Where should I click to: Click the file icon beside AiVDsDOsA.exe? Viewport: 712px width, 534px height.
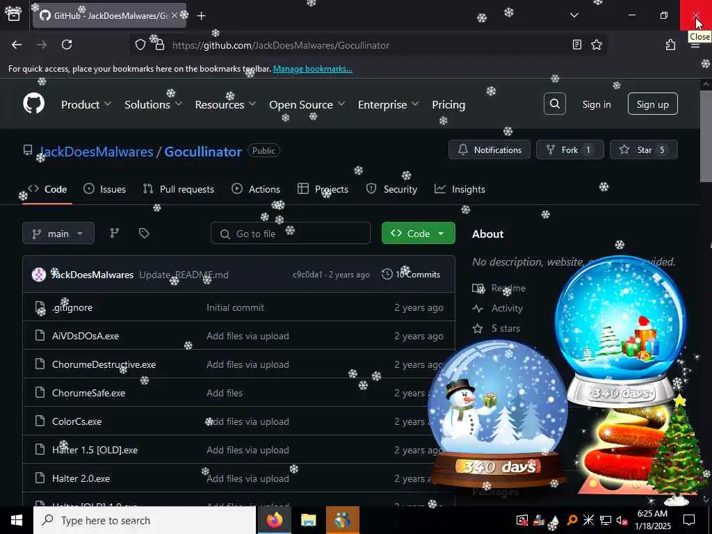click(40, 336)
